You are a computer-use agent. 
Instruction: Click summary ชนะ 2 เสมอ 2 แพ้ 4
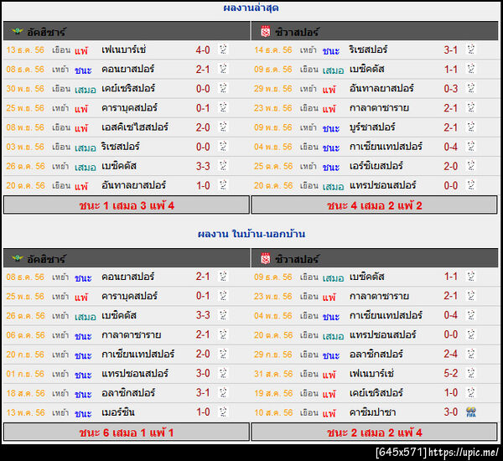point(375,433)
